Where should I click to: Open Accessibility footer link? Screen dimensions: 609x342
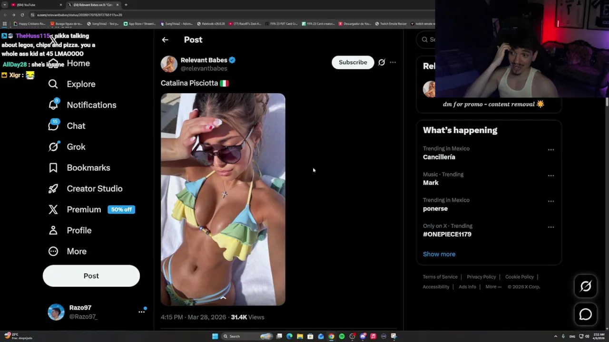436,287
